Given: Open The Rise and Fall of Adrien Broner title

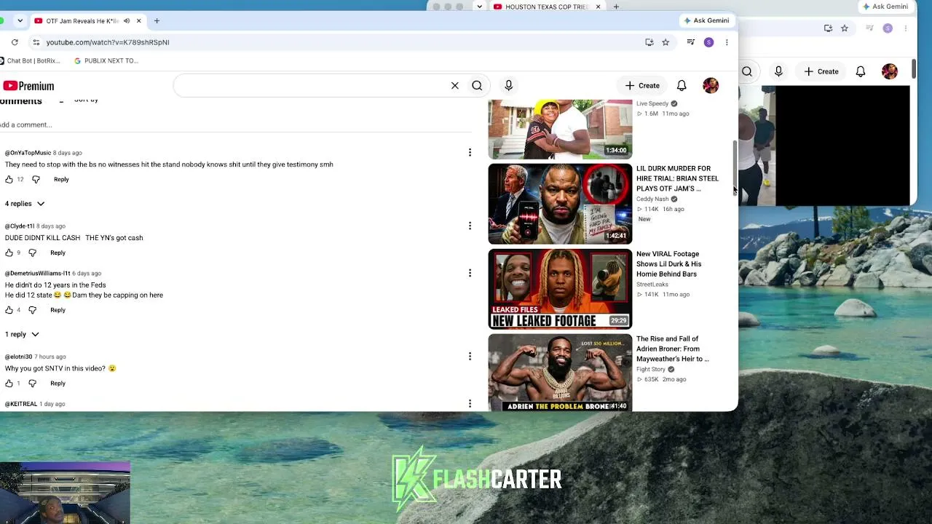Looking at the screenshot, I should (672, 349).
